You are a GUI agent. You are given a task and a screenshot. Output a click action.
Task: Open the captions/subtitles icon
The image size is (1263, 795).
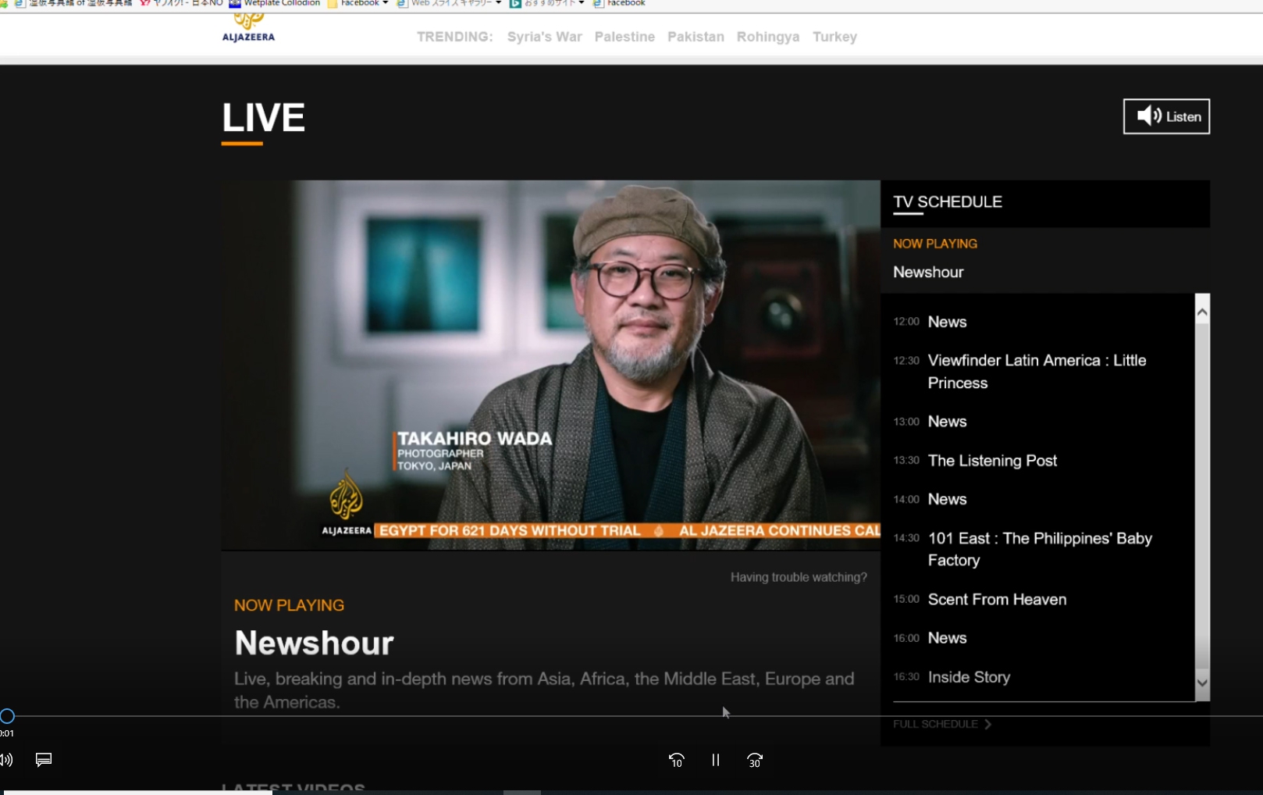tap(44, 759)
